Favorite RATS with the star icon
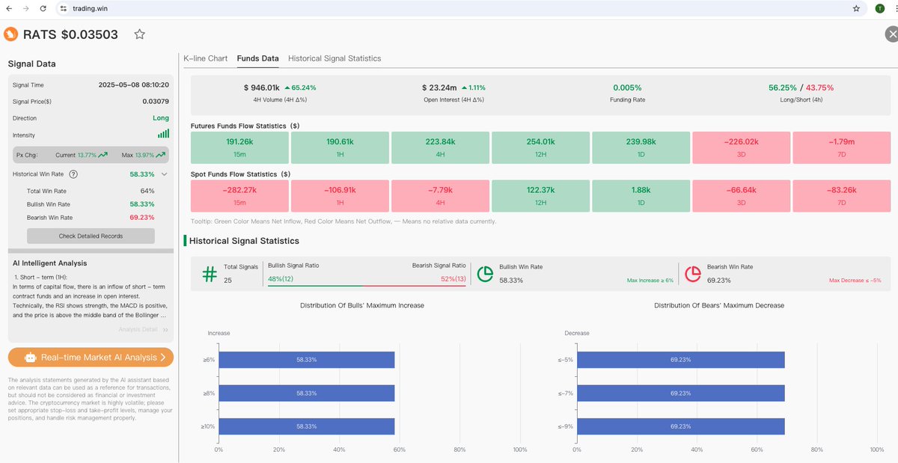This screenshot has width=898, height=463. [x=139, y=34]
